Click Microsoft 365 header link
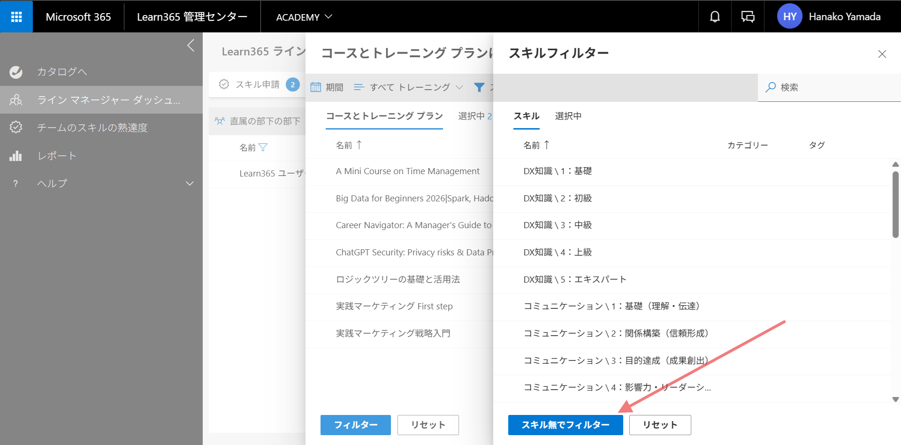The width and height of the screenshot is (901, 445). pos(78,17)
